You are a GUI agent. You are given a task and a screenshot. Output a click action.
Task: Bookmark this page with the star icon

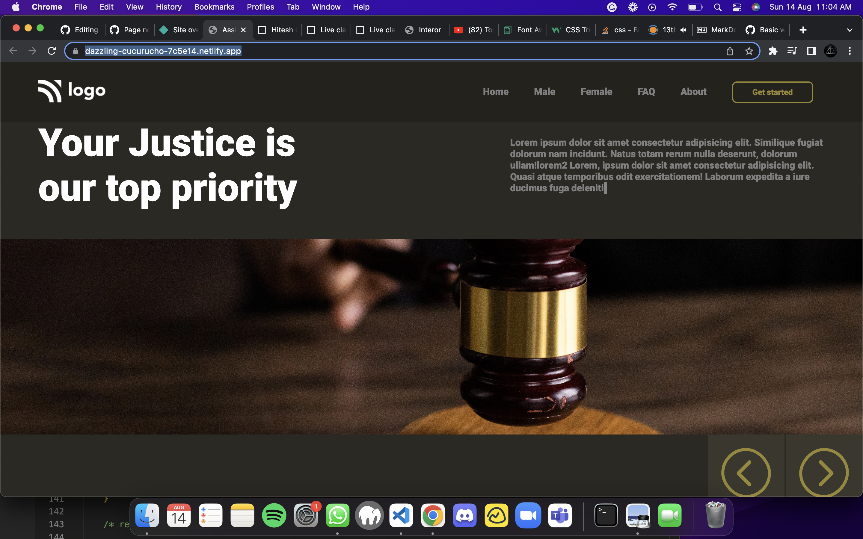pyautogui.click(x=749, y=51)
